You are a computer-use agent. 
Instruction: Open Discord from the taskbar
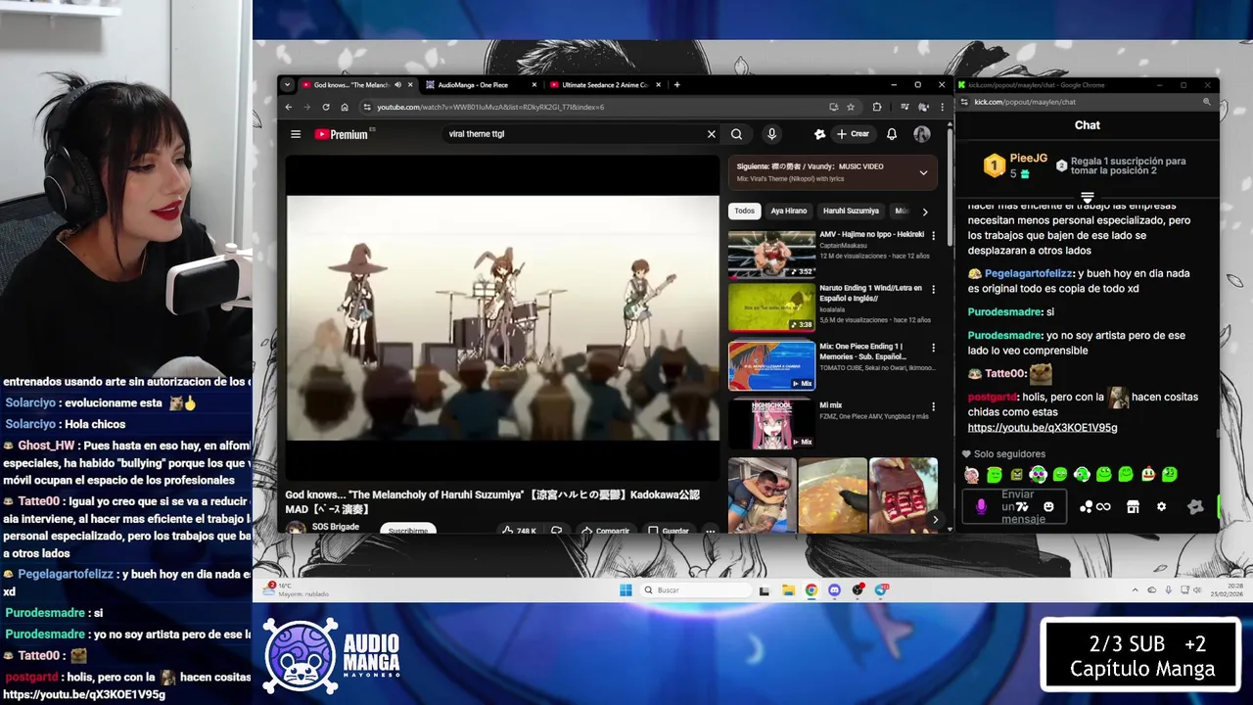[834, 590]
